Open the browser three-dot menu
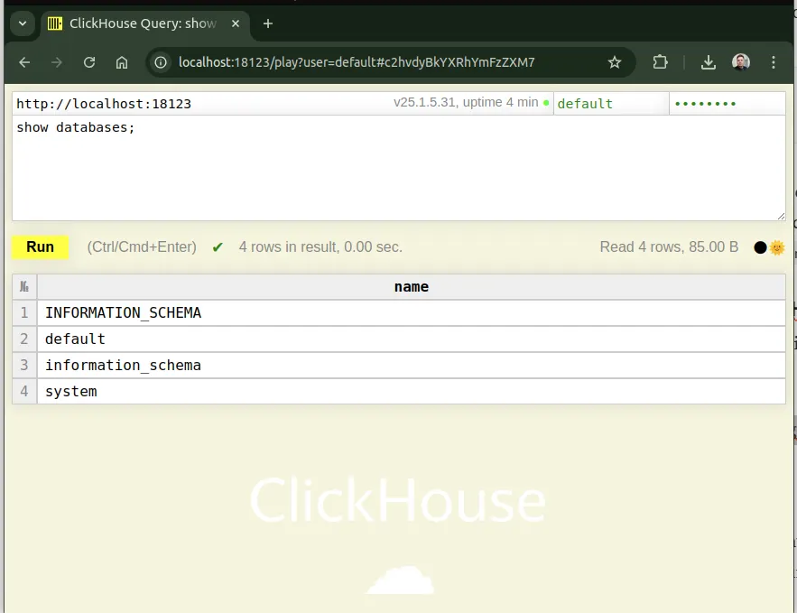The height and width of the screenshot is (613, 797). click(x=774, y=62)
